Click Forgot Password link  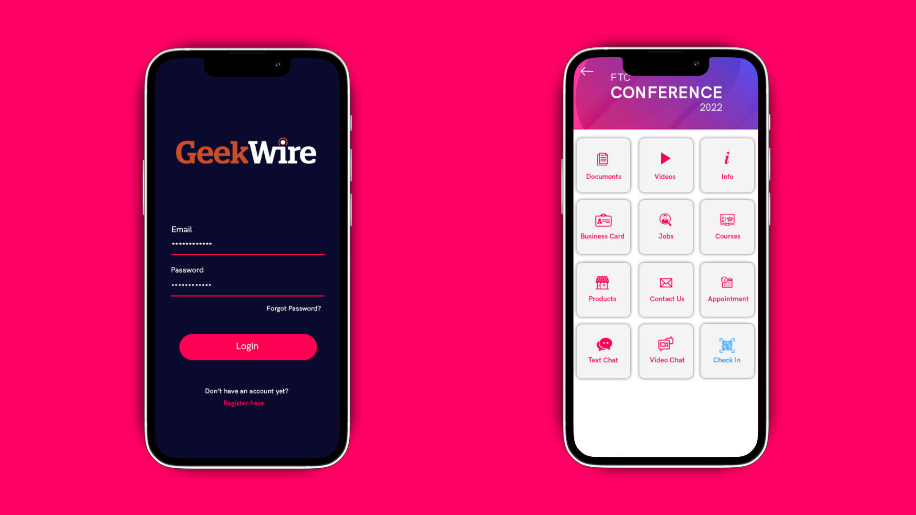click(293, 308)
